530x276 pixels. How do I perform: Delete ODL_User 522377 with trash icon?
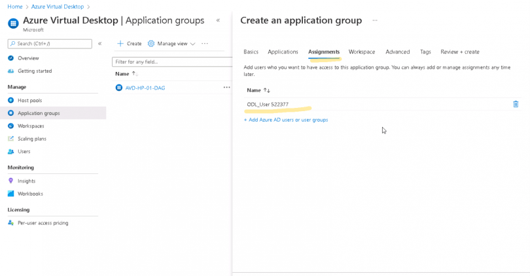[x=516, y=104]
